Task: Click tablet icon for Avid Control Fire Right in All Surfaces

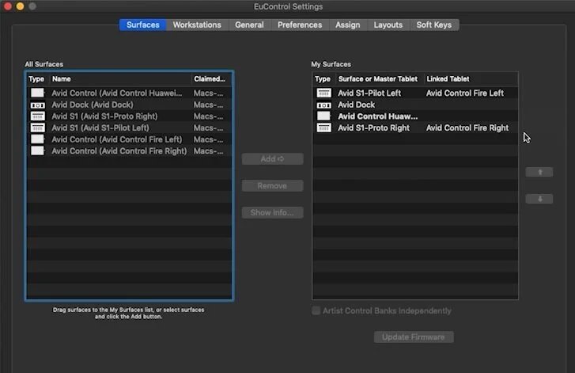Action: 37,151
